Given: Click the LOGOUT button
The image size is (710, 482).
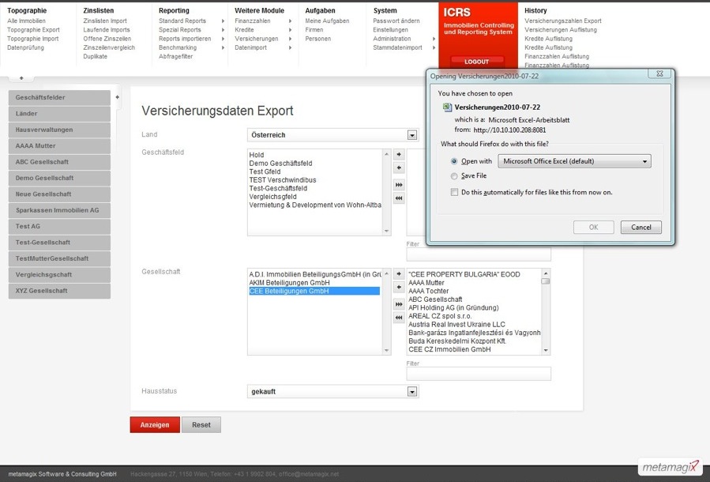Looking at the screenshot, I should click(x=477, y=62).
